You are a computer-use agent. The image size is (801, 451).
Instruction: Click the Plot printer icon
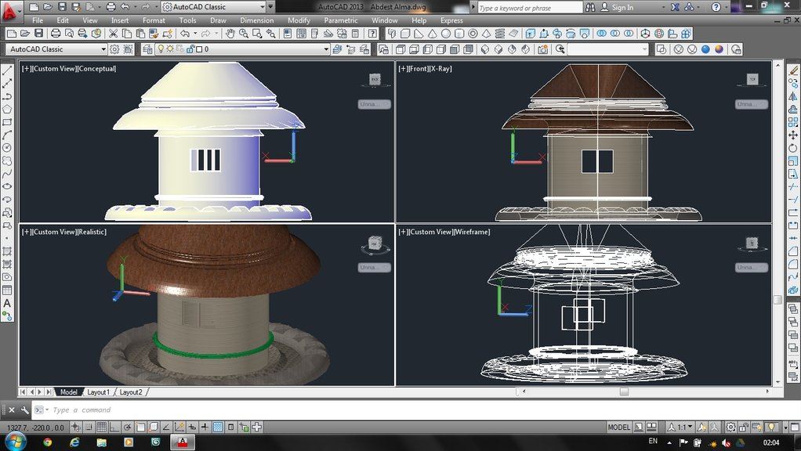56,34
